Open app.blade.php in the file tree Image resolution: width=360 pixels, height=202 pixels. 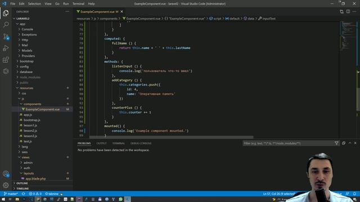[x=35, y=178]
